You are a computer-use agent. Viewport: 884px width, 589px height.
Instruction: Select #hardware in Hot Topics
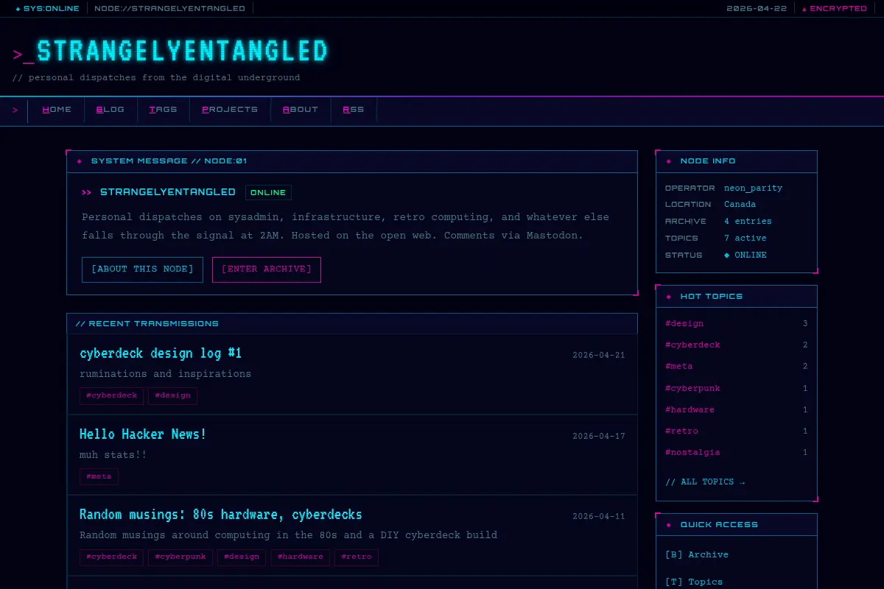pos(690,410)
